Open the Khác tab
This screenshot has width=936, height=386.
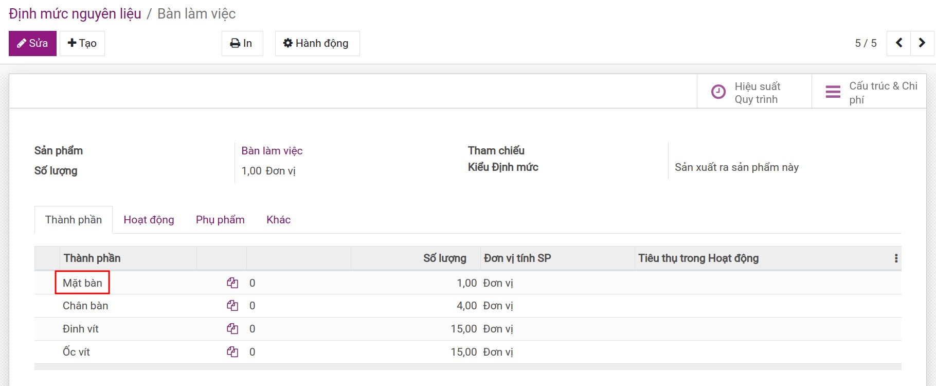tap(278, 220)
